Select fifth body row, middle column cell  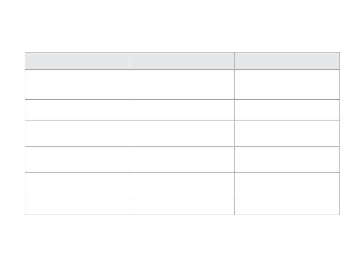pos(182,185)
